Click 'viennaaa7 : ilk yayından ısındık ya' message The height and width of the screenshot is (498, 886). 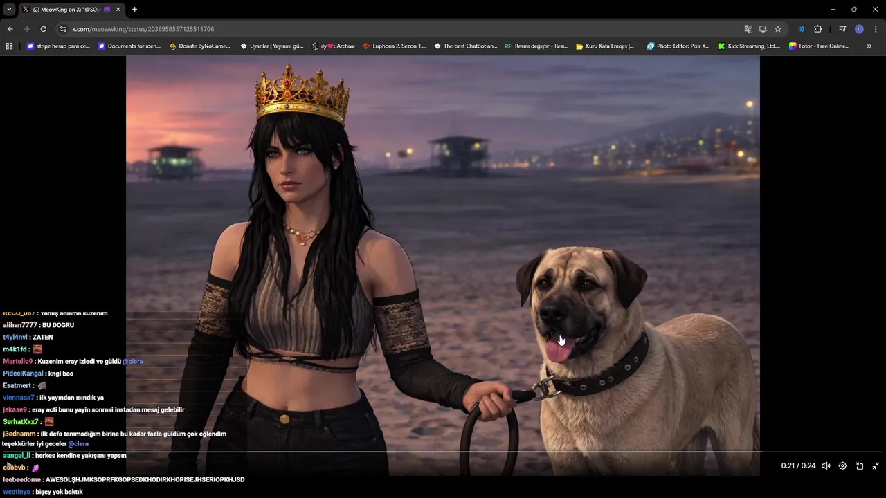click(x=53, y=398)
